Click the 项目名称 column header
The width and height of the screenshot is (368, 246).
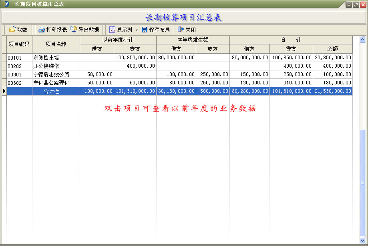(x=56, y=44)
